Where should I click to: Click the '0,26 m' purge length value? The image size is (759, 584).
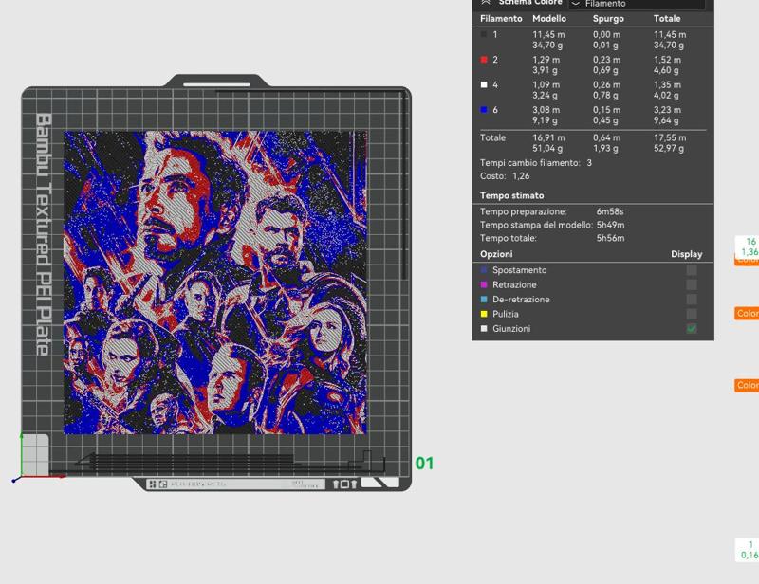pos(606,84)
